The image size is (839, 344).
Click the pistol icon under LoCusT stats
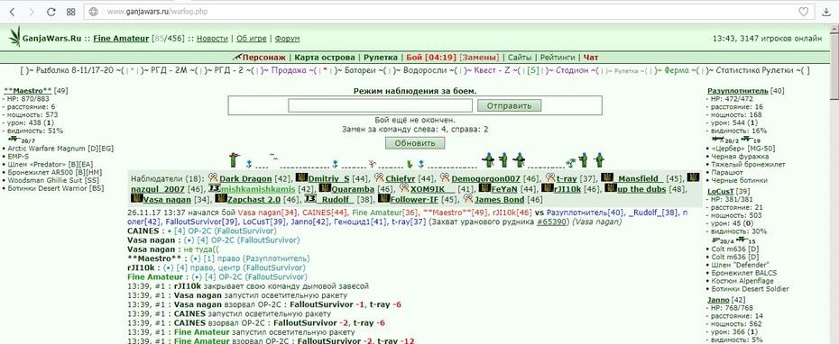pyautogui.click(x=717, y=241)
